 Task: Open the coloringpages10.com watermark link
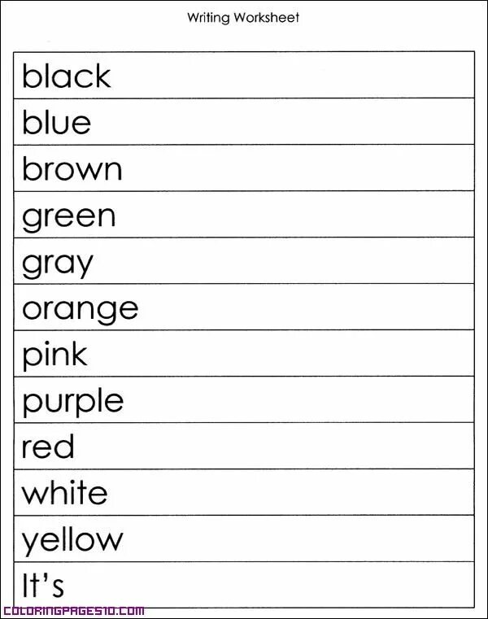74,612
